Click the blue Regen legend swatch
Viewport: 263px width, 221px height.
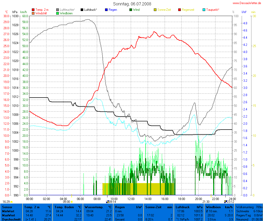pos(106,10)
